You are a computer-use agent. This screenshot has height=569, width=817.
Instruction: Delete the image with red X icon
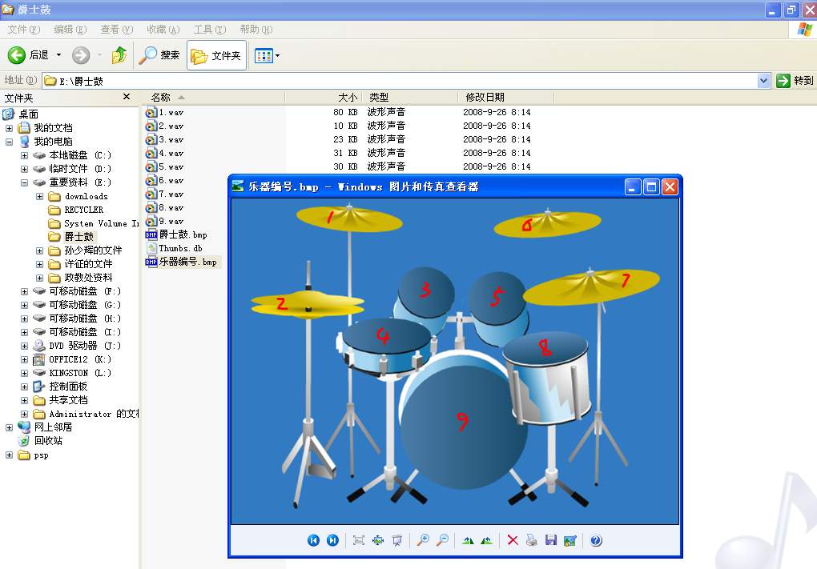[513, 541]
